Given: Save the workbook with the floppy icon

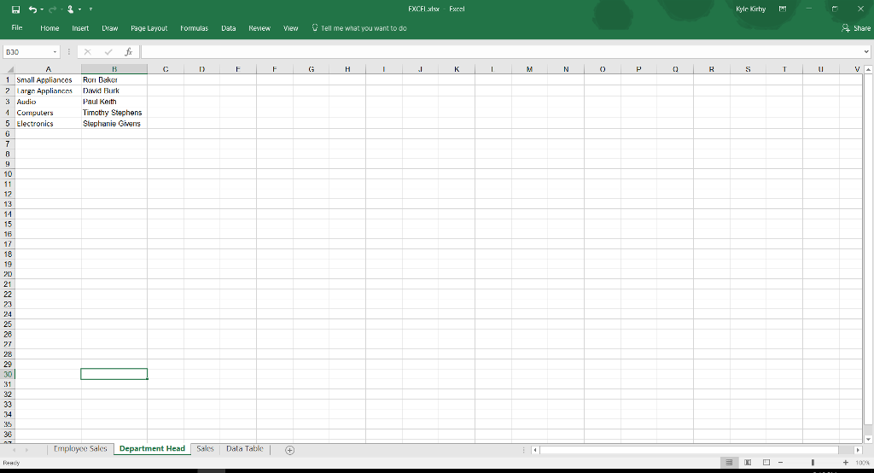Looking at the screenshot, I should click(x=15, y=9).
